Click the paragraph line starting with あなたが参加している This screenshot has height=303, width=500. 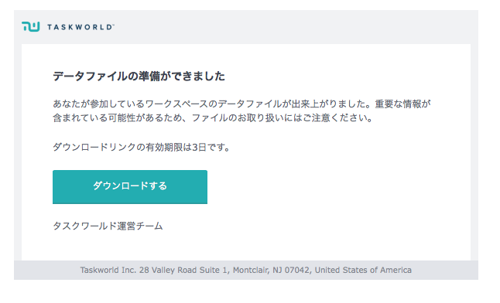pyautogui.click(x=241, y=104)
